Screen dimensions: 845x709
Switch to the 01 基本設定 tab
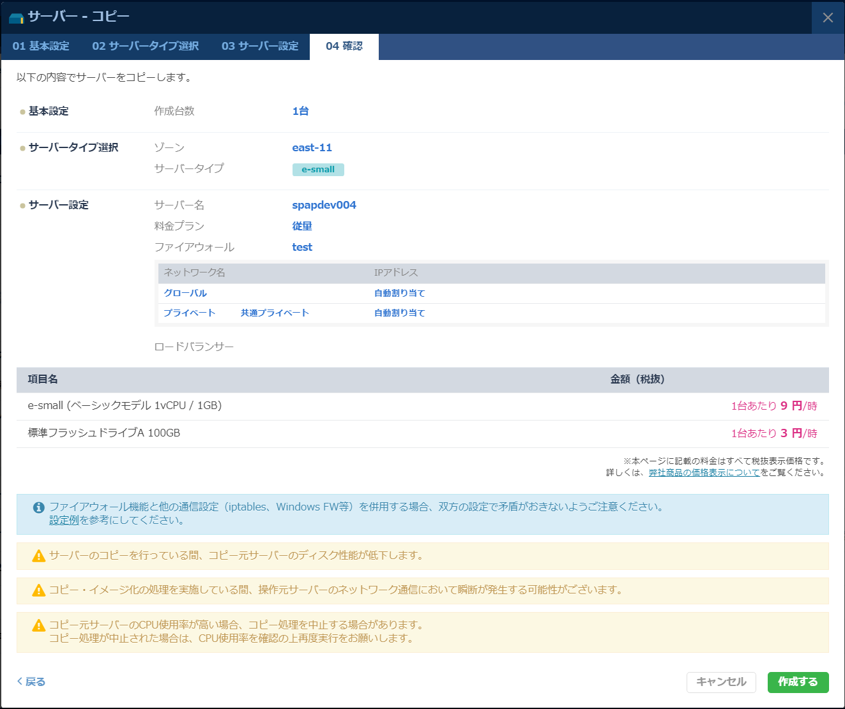point(40,46)
